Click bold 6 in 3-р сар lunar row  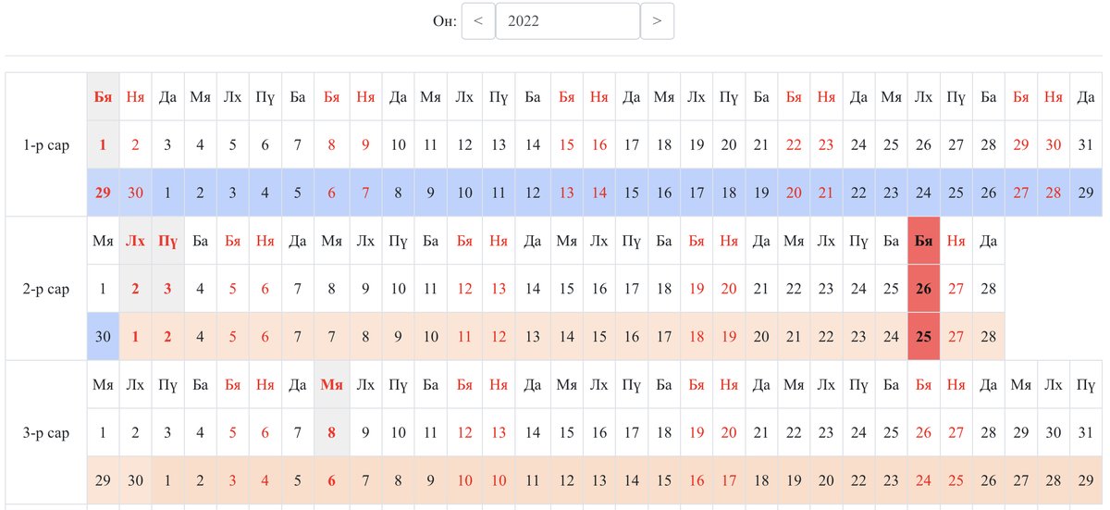[331, 480]
